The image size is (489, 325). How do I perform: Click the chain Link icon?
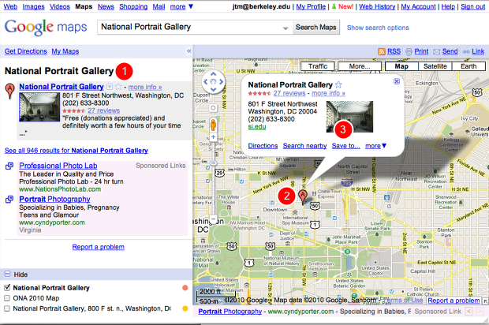pyautogui.click(x=466, y=51)
